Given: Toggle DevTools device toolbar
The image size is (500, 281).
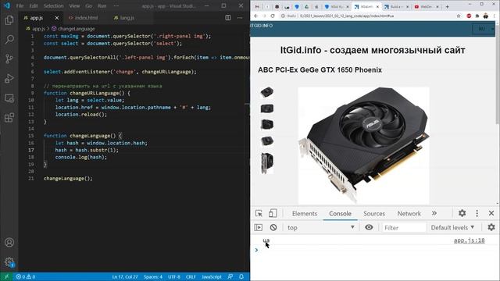Looking at the screenshot, I should point(273,213).
